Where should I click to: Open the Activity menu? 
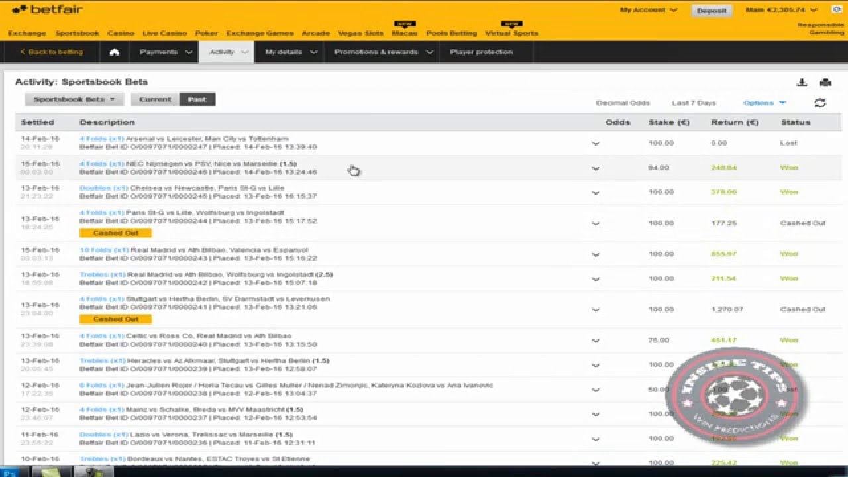tap(227, 52)
